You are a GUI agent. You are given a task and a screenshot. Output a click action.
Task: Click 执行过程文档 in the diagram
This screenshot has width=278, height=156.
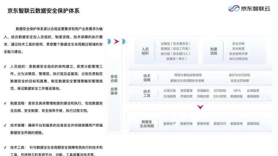(238, 59)
